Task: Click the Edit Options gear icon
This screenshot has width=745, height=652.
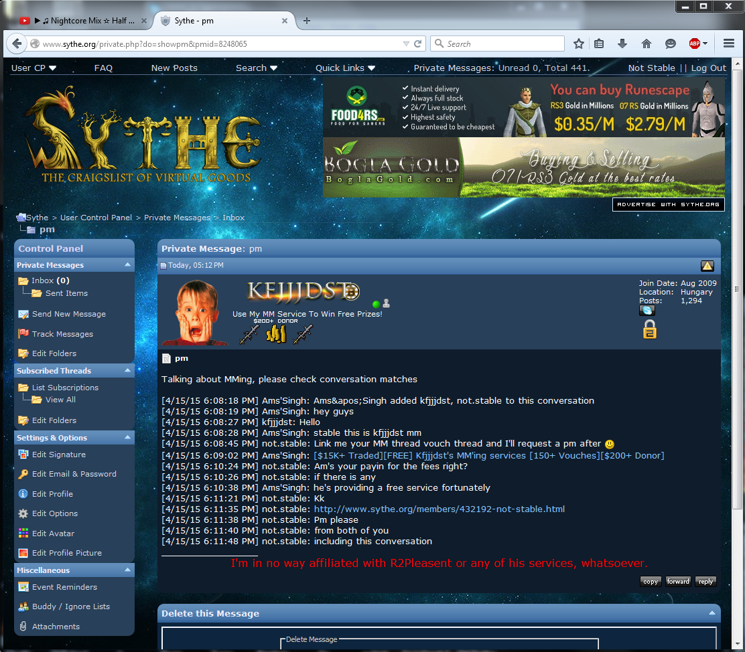Action: tap(23, 513)
